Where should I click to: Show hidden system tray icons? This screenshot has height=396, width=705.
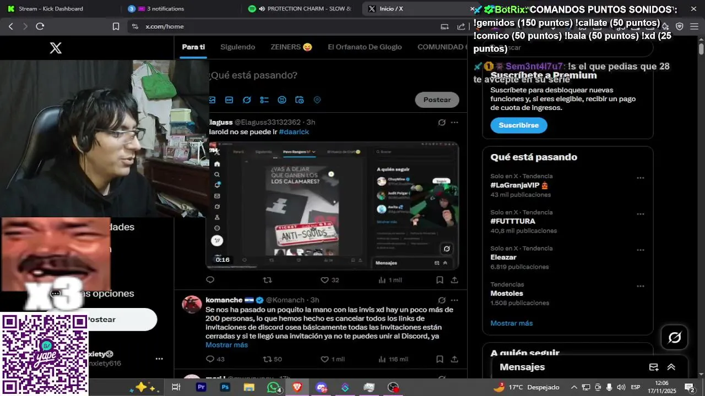point(574,387)
